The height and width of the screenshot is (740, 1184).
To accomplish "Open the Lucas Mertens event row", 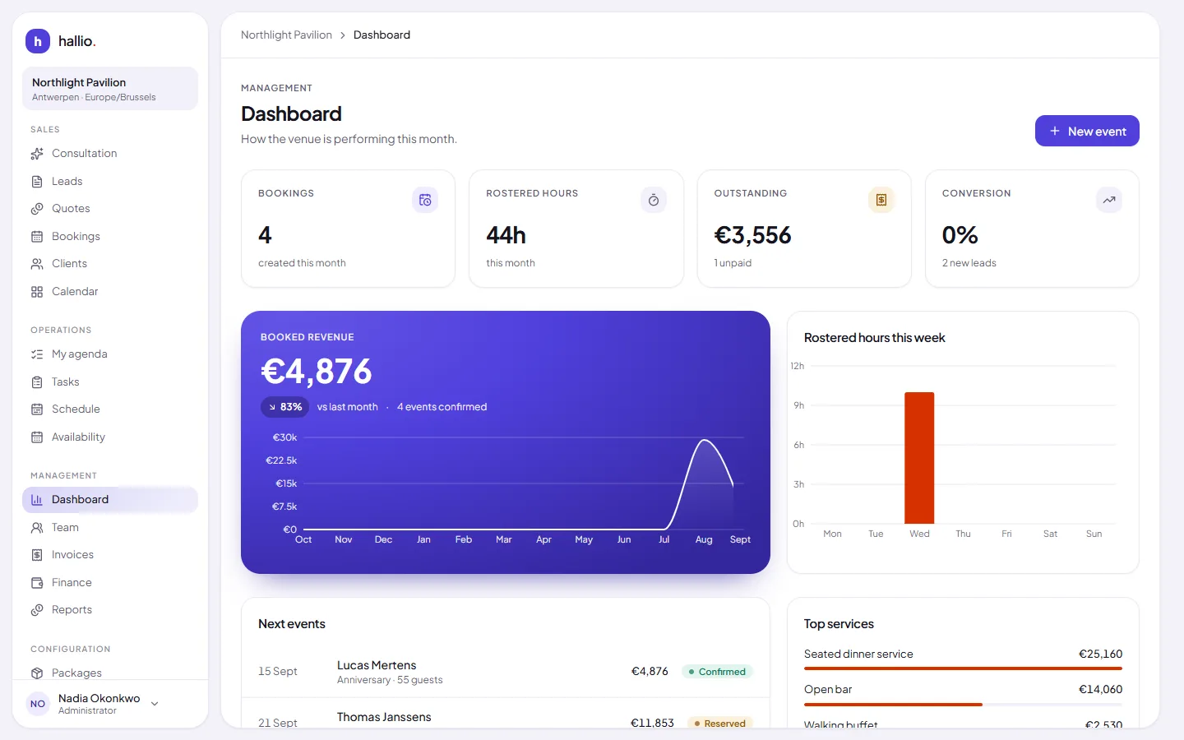I will 506,672.
